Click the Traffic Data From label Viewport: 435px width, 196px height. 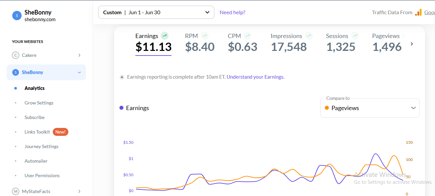[x=392, y=12]
